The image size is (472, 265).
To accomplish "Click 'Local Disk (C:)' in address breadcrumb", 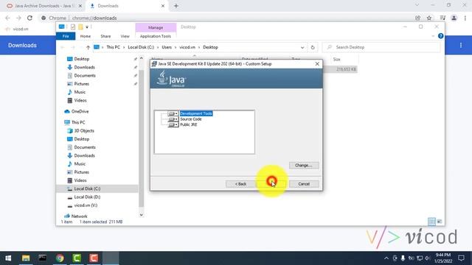I will point(141,47).
